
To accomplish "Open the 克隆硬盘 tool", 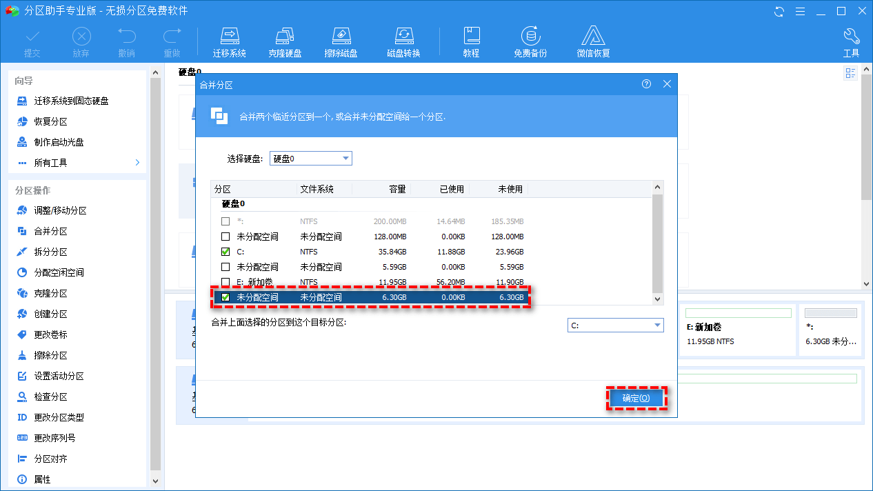I will (285, 40).
